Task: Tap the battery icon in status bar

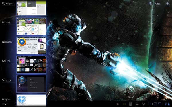Action: [x=169, y=104]
